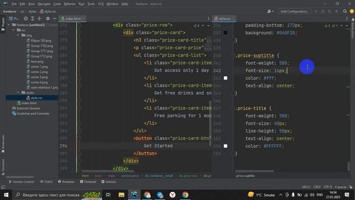Open the Problems tool window

tap(66, 182)
